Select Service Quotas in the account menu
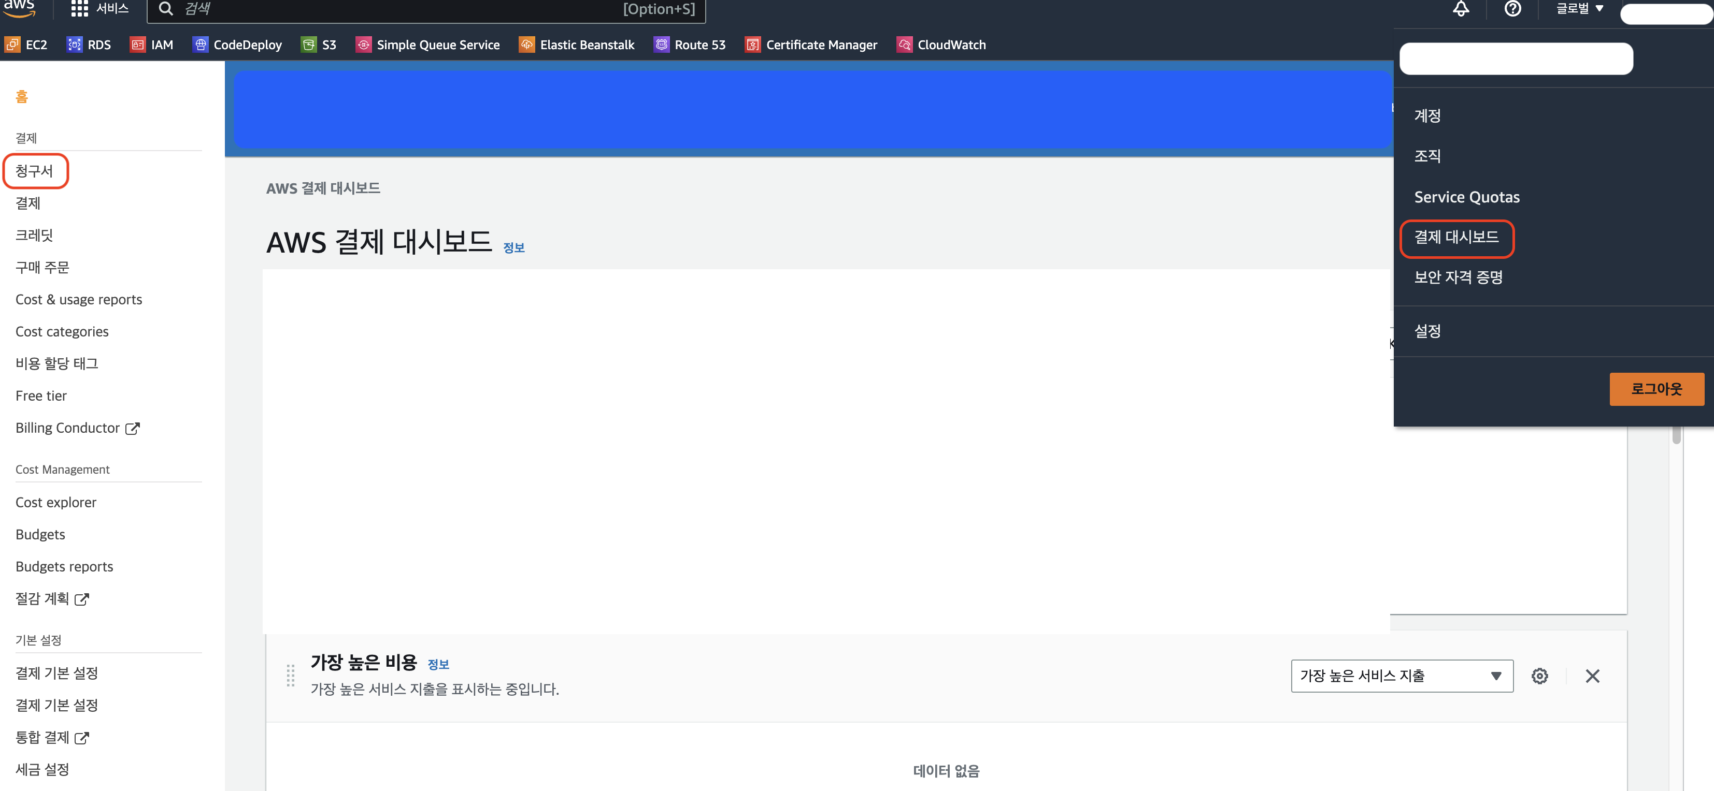 tap(1466, 197)
